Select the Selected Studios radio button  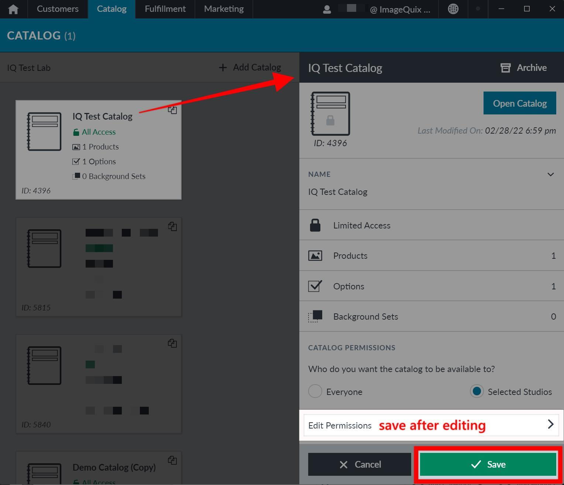(477, 391)
